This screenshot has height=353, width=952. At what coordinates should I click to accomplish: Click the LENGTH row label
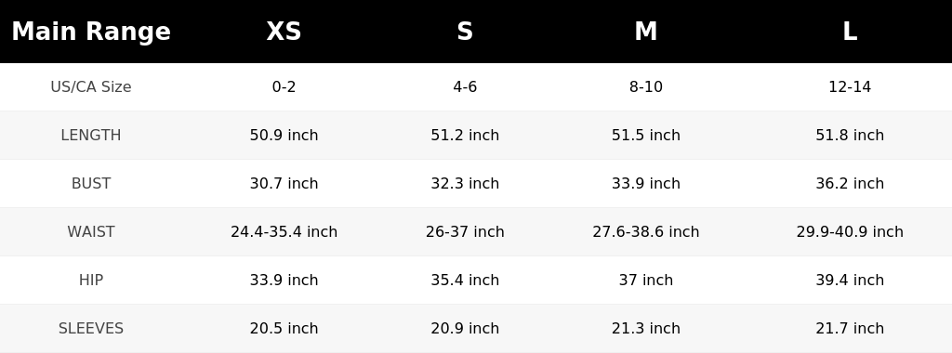pyautogui.click(x=91, y=136)
